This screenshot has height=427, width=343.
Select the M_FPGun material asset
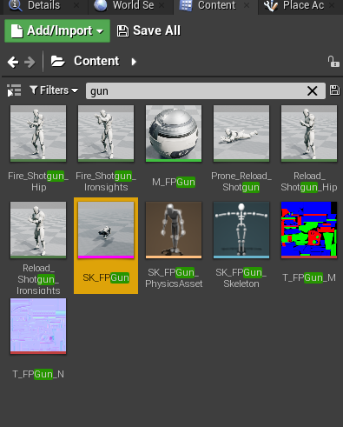[174, 147]
